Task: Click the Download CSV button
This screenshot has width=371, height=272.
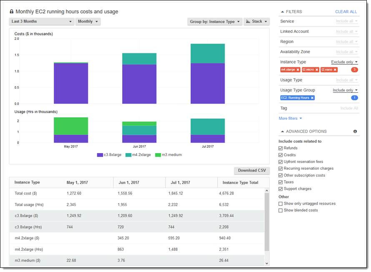Action: [252, 171]
